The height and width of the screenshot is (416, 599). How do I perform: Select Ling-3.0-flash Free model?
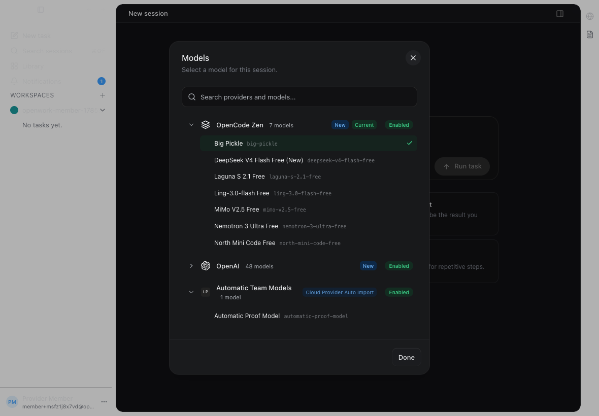tap(308, 193)
